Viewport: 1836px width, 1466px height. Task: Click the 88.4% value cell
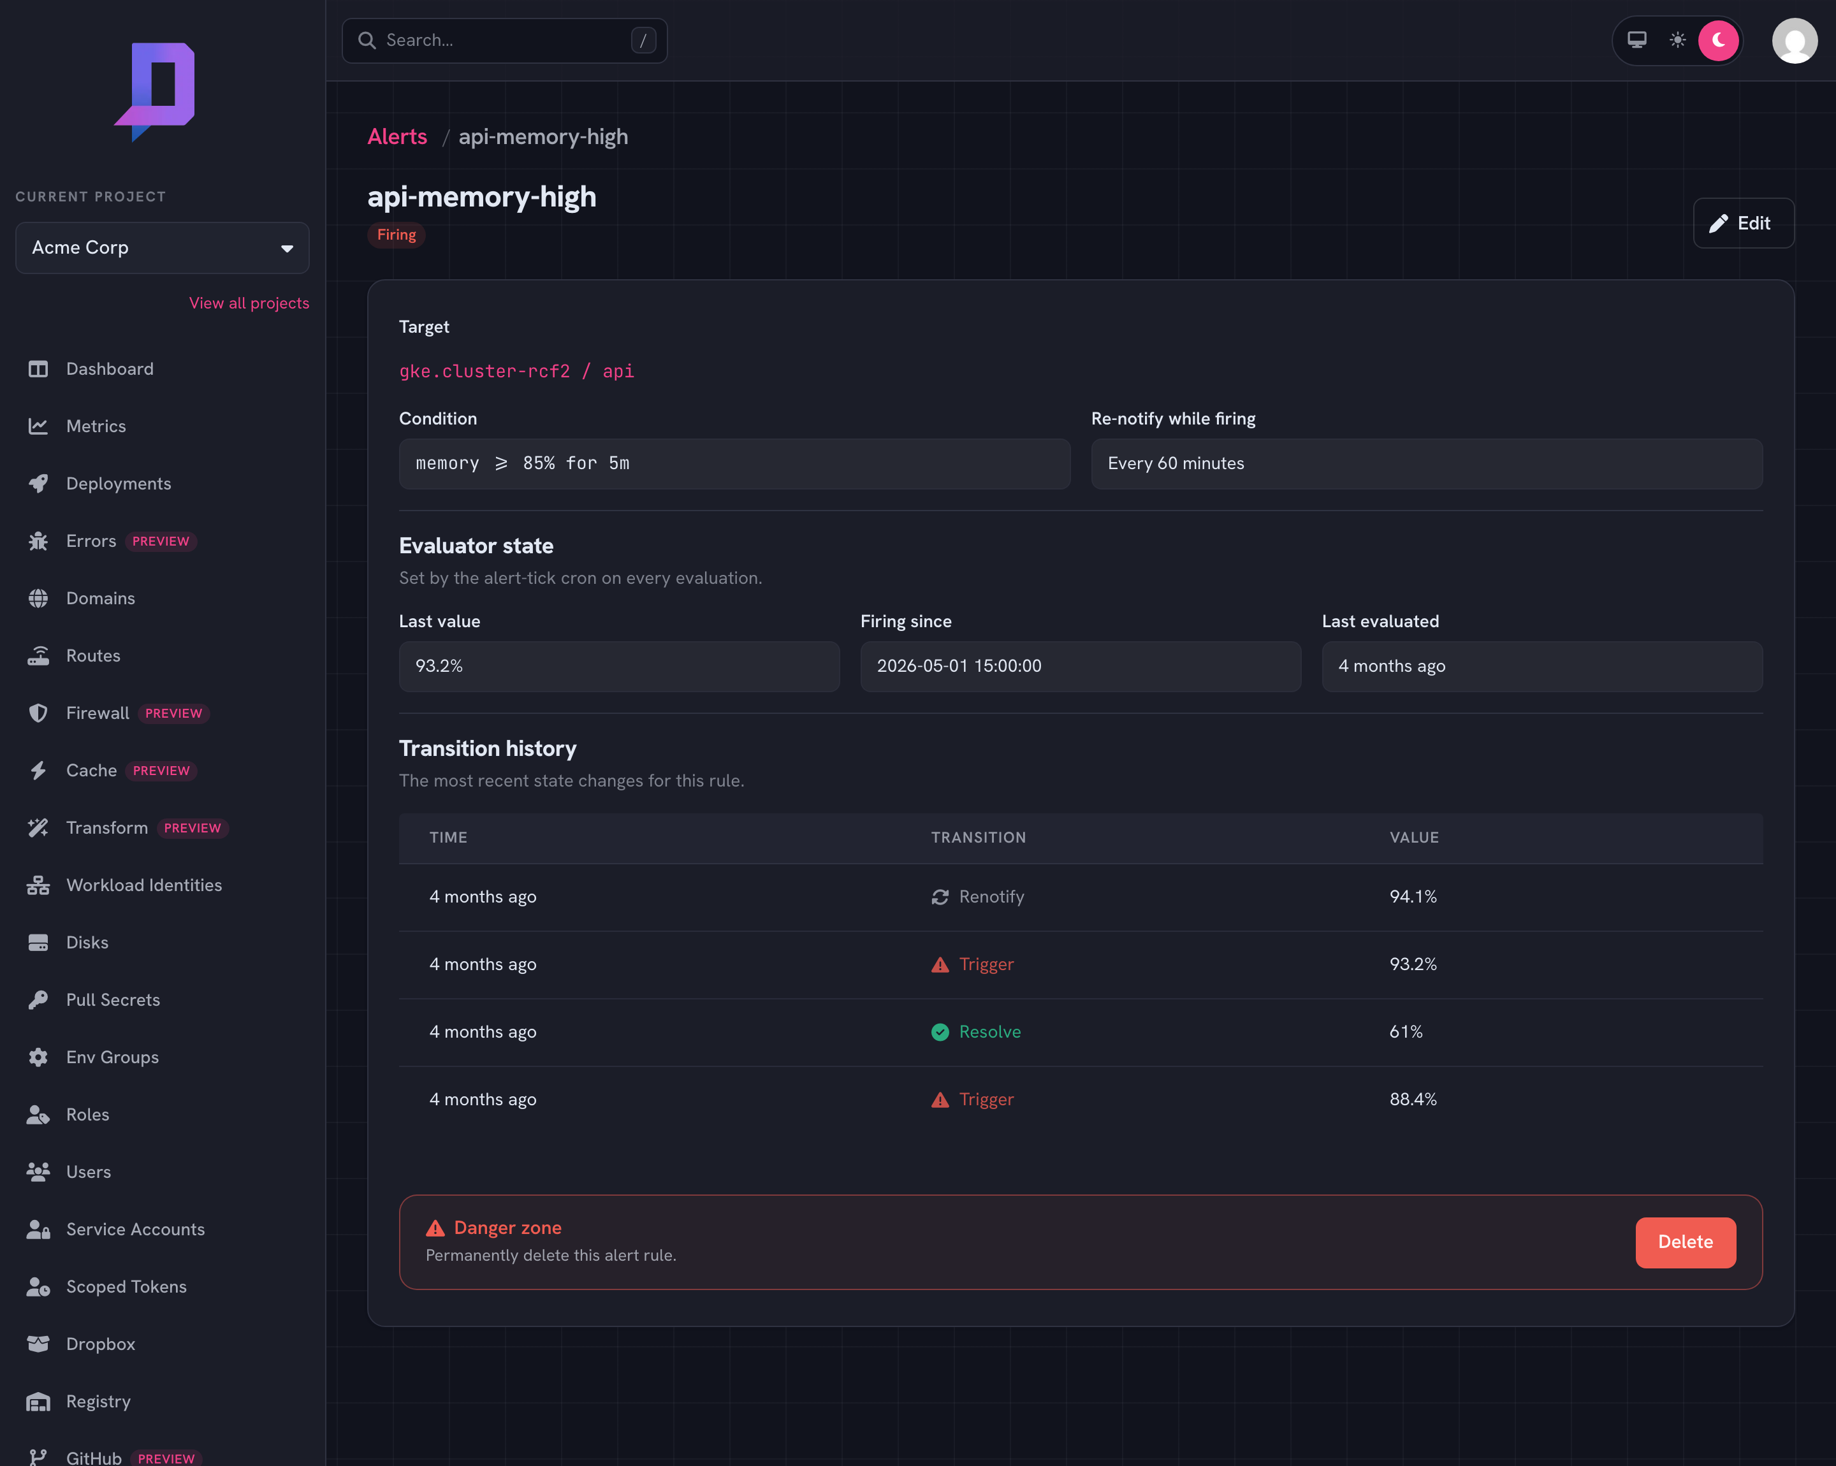(x=1413, y=1099)
